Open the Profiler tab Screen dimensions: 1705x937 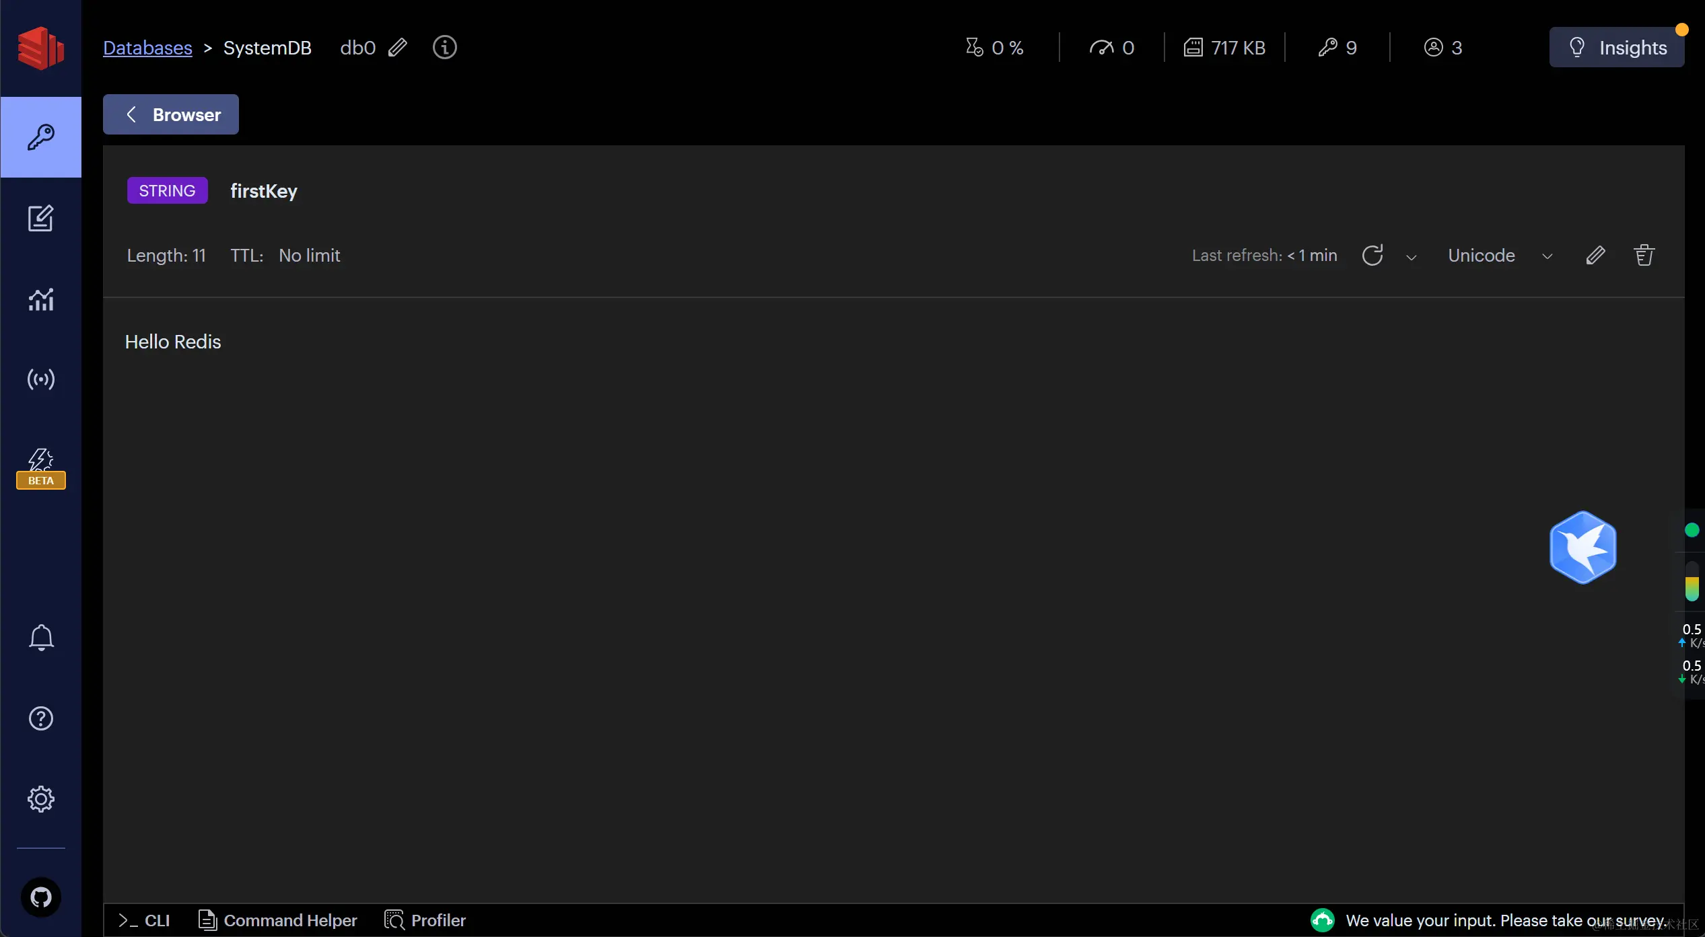point(425,920)
